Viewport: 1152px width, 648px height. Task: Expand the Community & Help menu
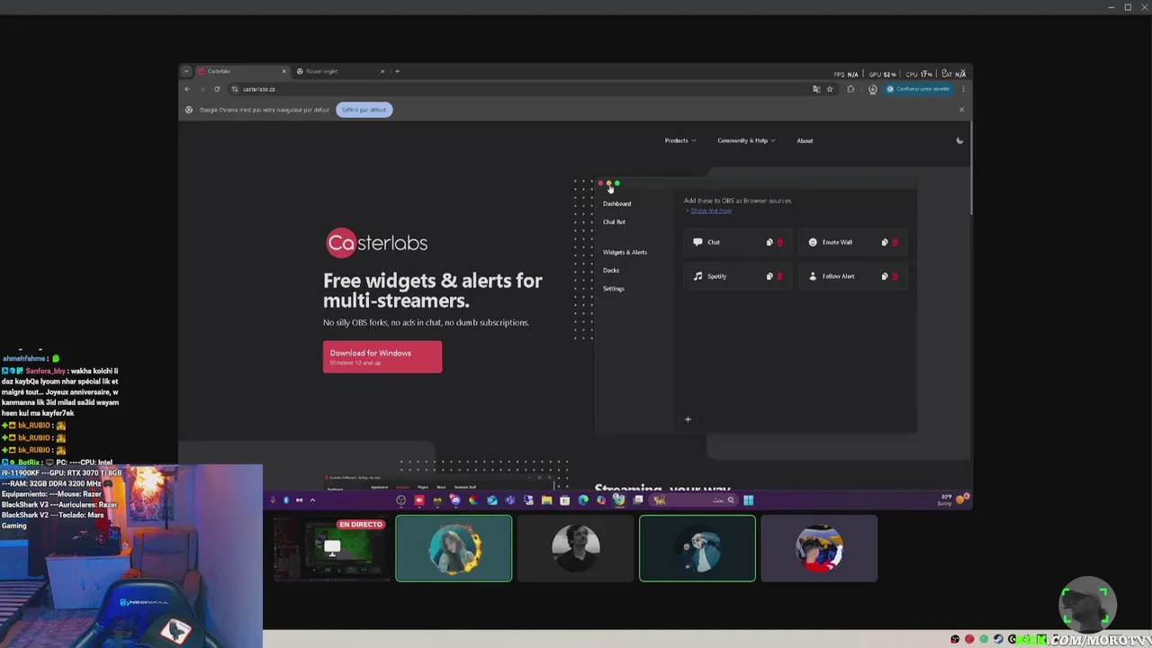tap(746, 140)
